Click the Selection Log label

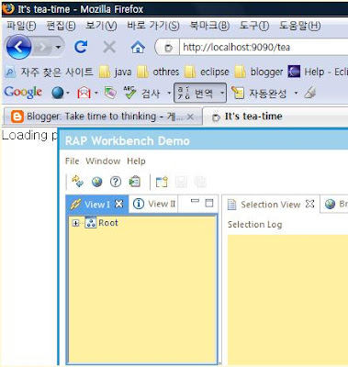(x=254, y=225)
